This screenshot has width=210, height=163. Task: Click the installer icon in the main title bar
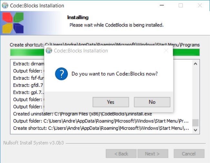tap(5, 5)
